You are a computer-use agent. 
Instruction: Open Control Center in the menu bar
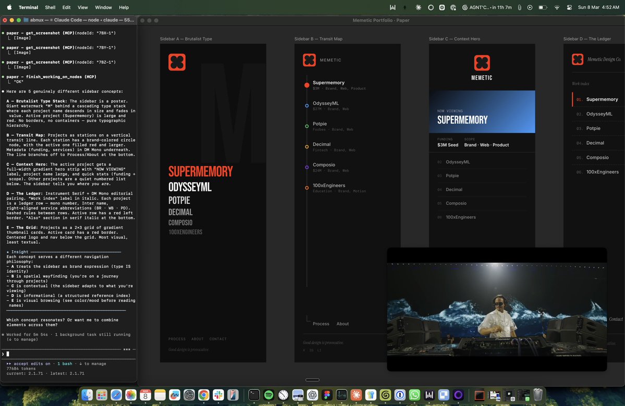(569, 7)
